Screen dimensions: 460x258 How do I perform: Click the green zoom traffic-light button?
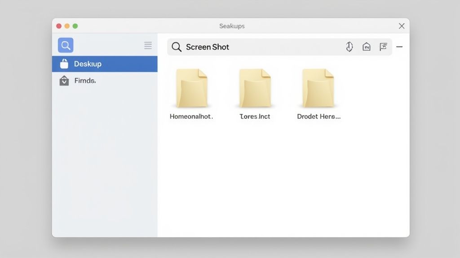pyautogui.click(x=75, y=26)
